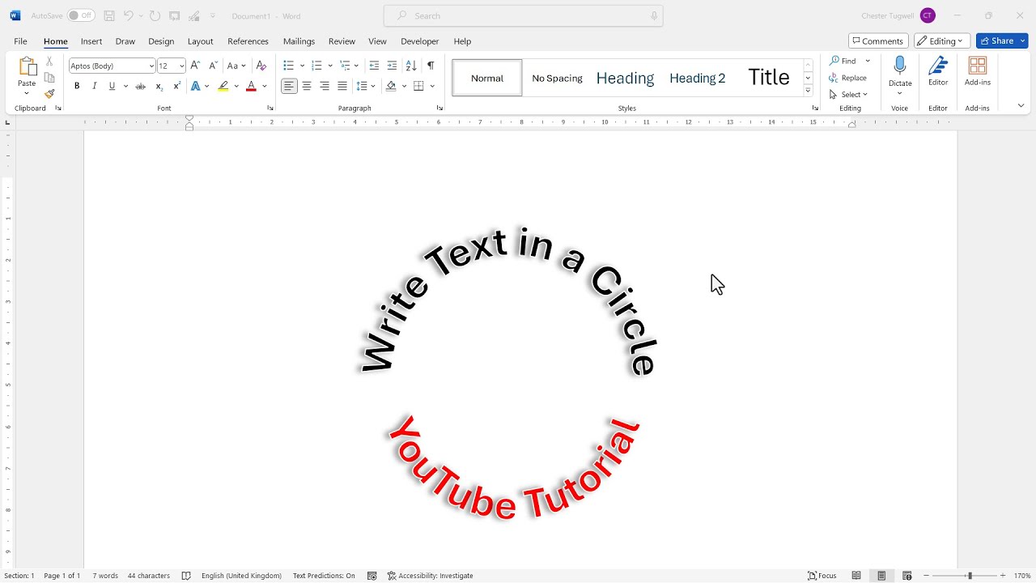Viewport: 1036px width, 583px height.
Task: Click the Save icon in title bar
Action: click(x=109, y=15)
